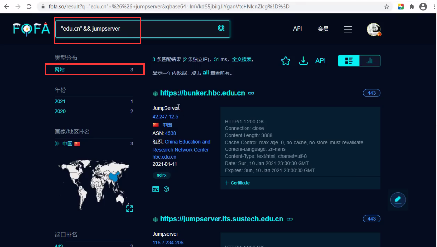Click link icon beside bunker.hbc.edu.cn

tap(251, 93)
